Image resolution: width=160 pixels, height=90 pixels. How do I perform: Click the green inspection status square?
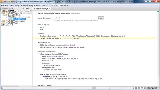(158, 12)
